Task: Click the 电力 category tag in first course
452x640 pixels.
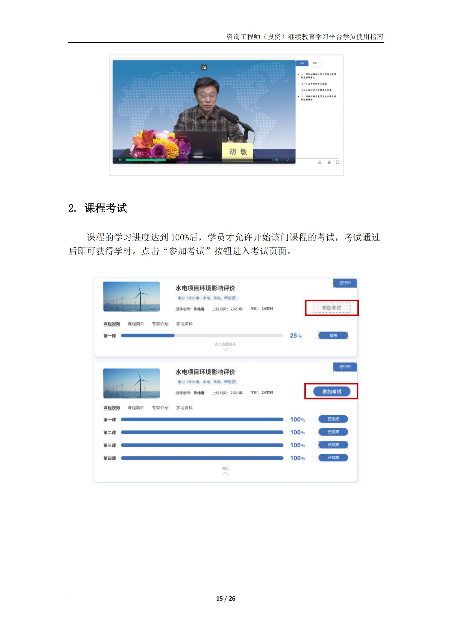Action: click(207, 298)
